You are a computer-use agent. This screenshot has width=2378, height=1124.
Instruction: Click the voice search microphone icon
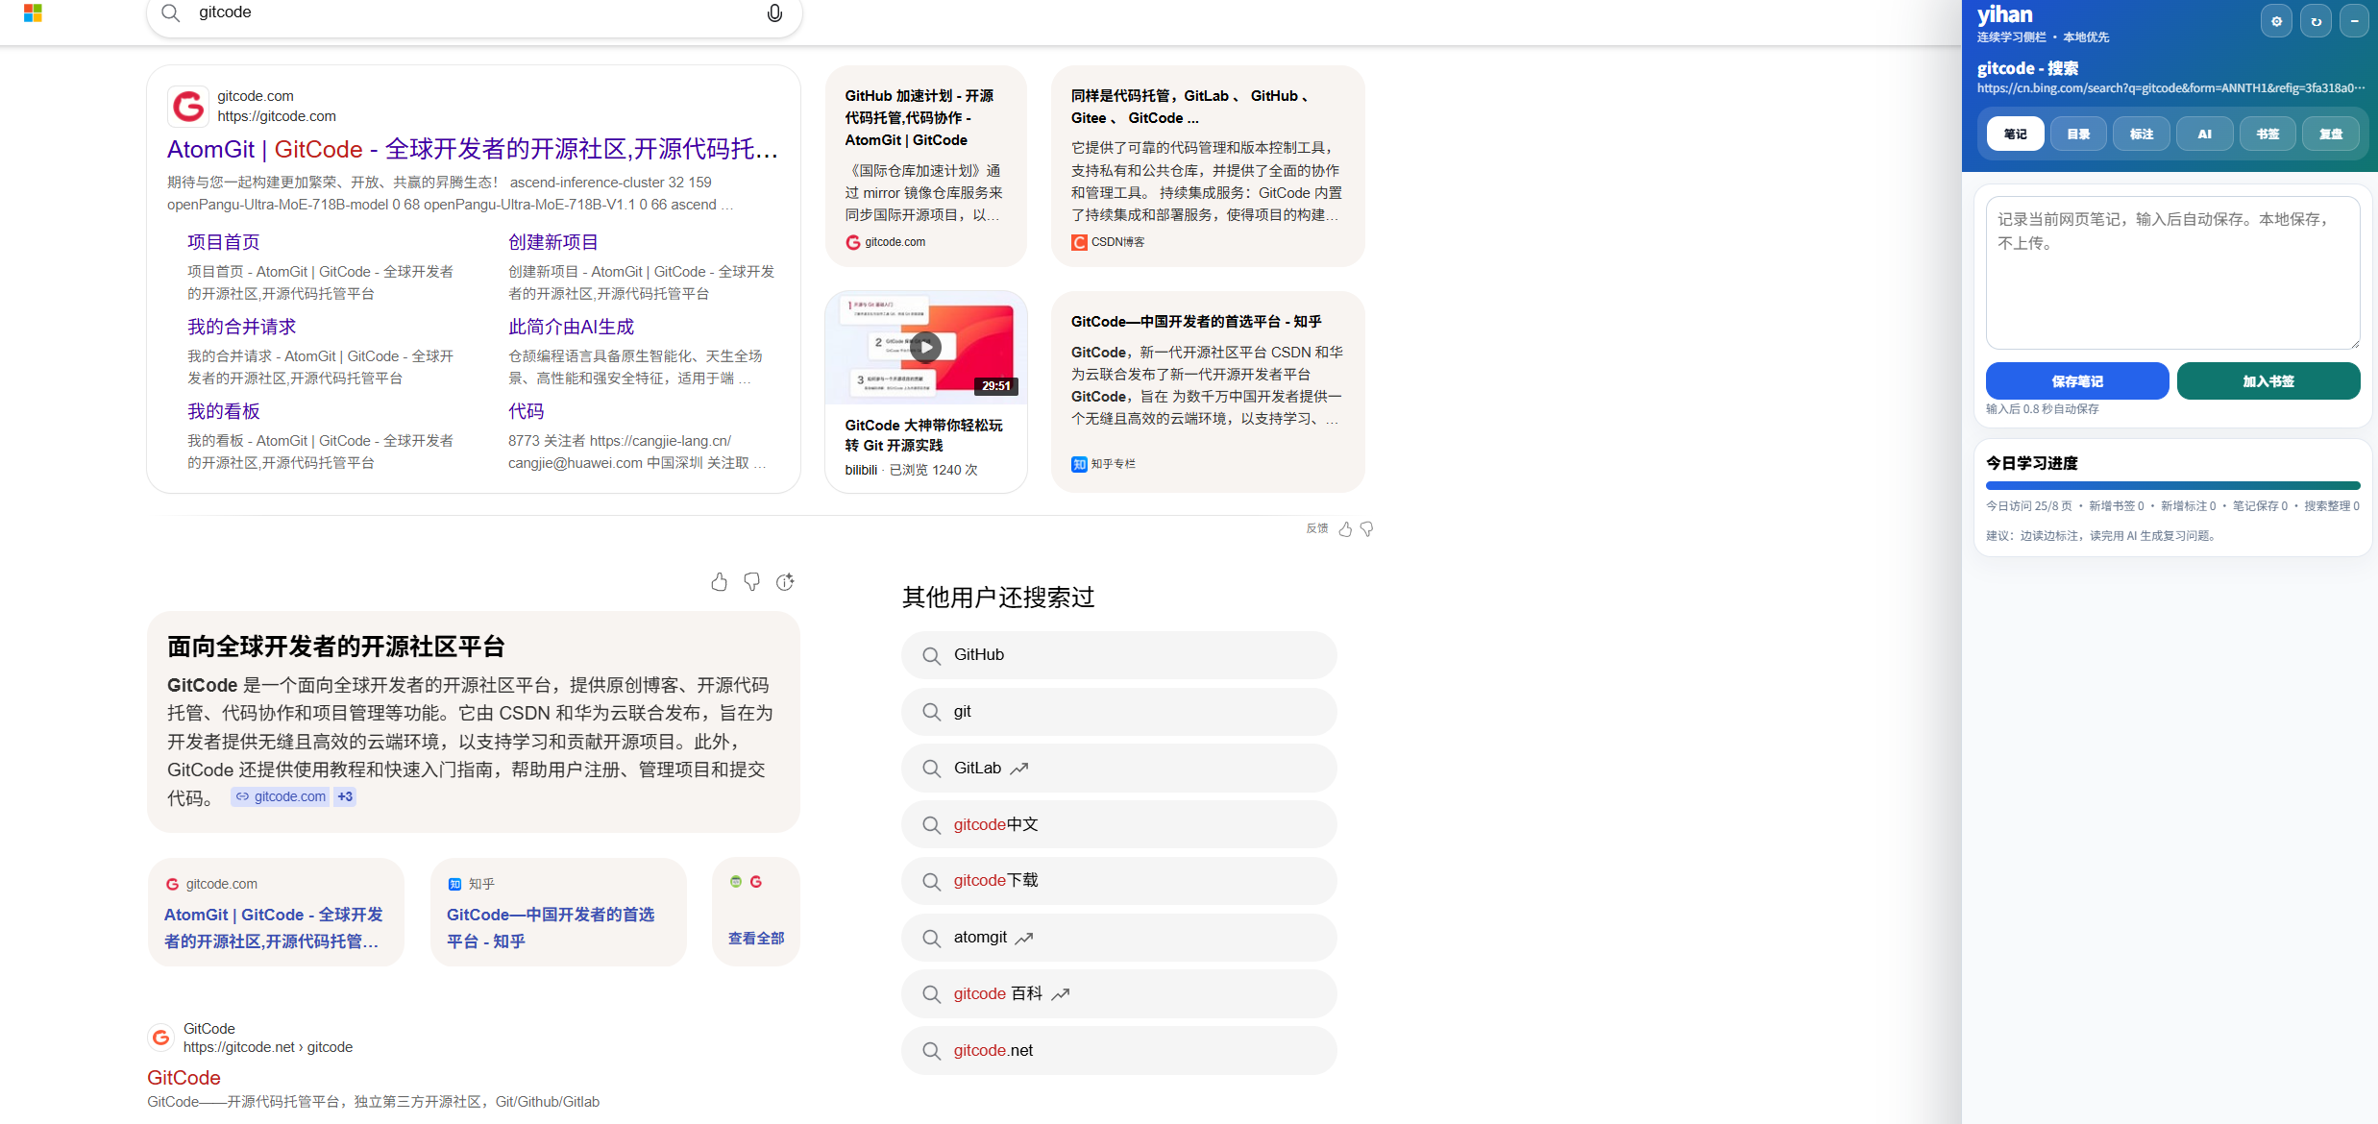pos(774,13)
